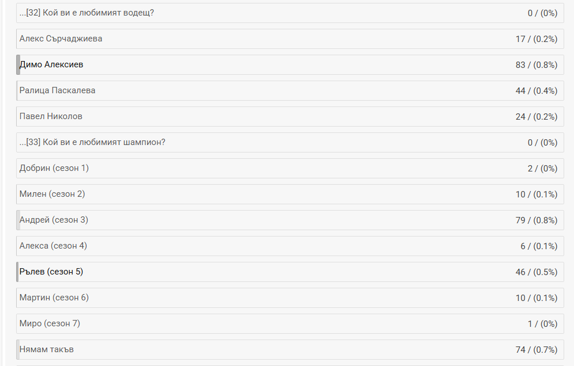Select the Димо Алексиев poll option
574x366 pixels.
click(x=51, y=64)
